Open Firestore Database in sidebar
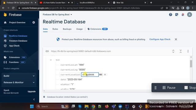Image resolution: width=196 pixels, height=110 pixels. coord(18,41)
